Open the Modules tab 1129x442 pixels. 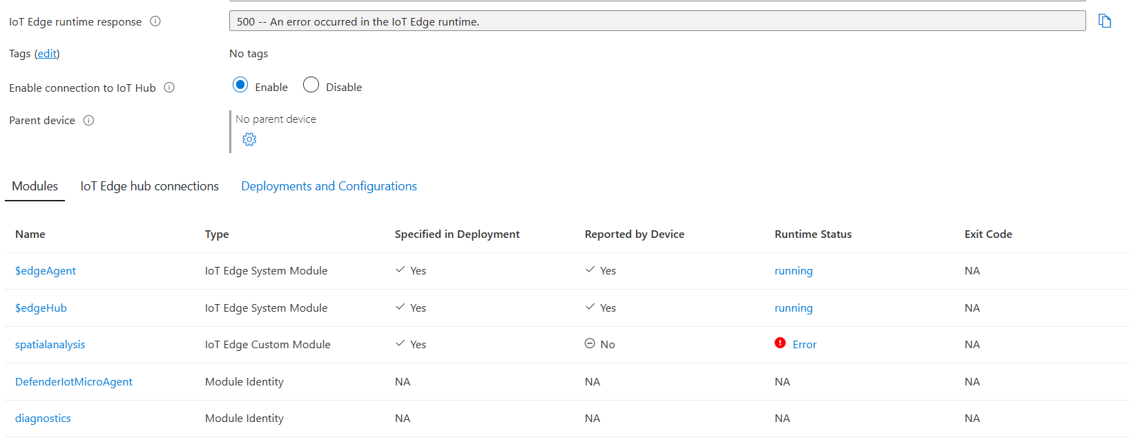(x=35, y=186)
